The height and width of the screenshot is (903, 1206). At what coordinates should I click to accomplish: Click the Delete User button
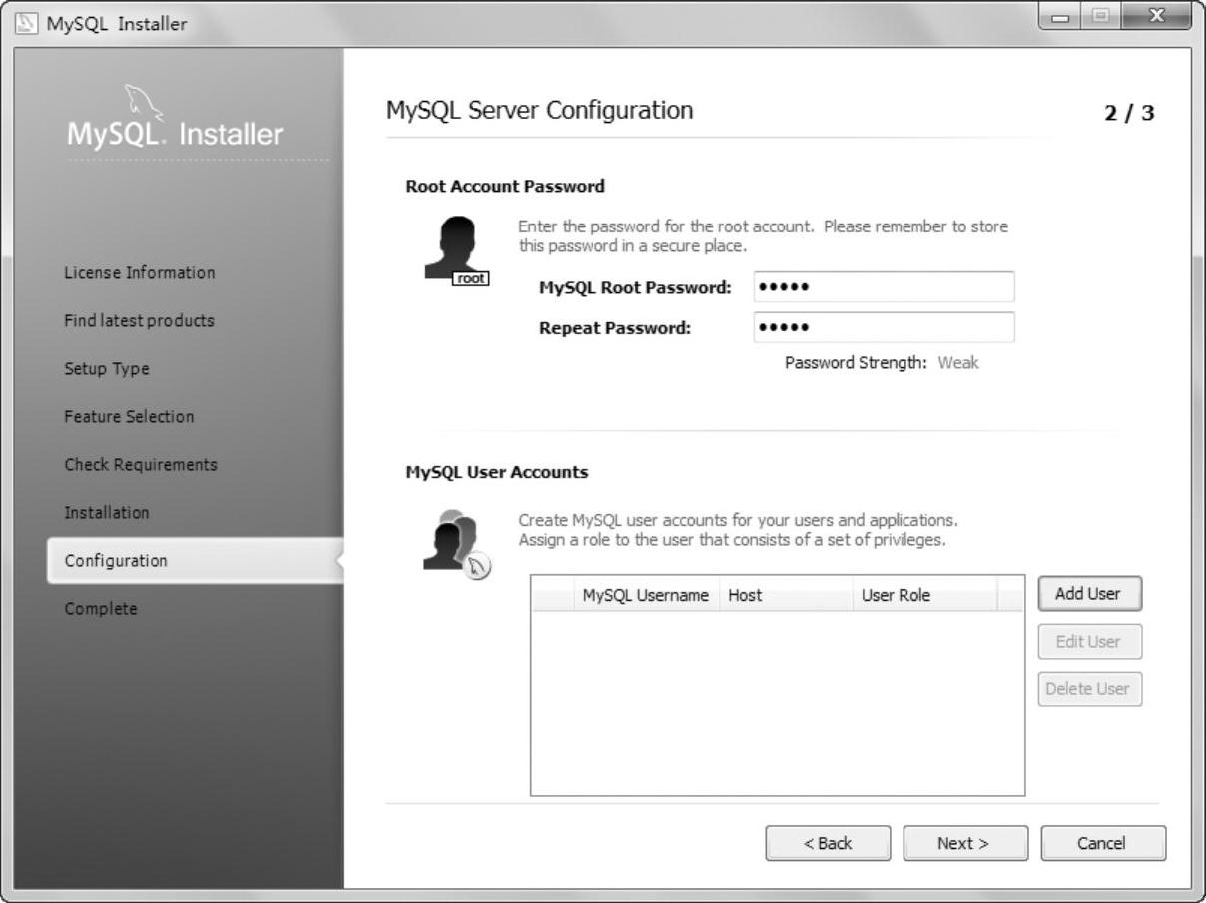[1088, 689]
